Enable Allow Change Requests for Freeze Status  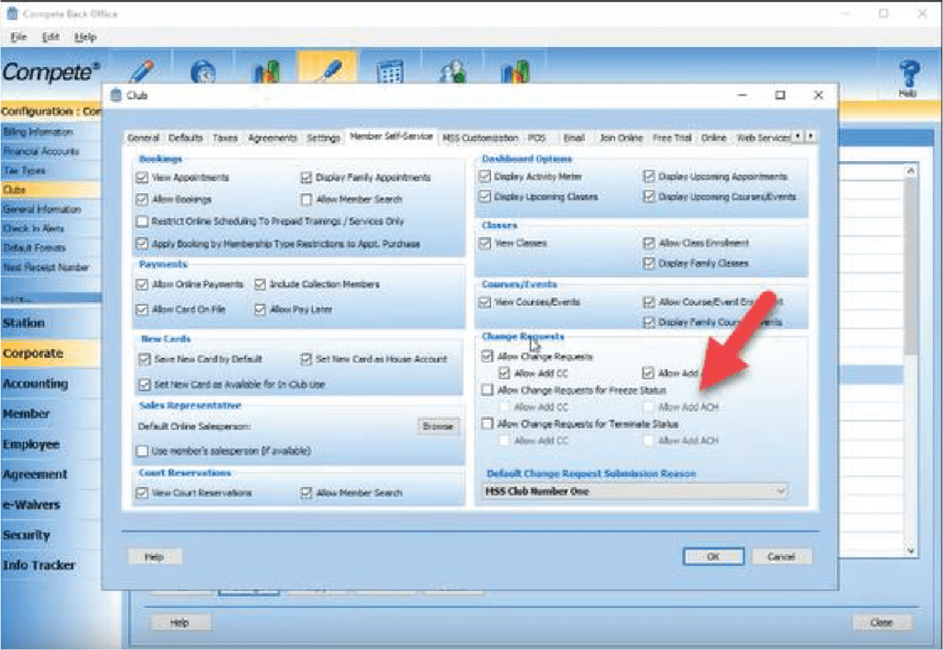487,390
